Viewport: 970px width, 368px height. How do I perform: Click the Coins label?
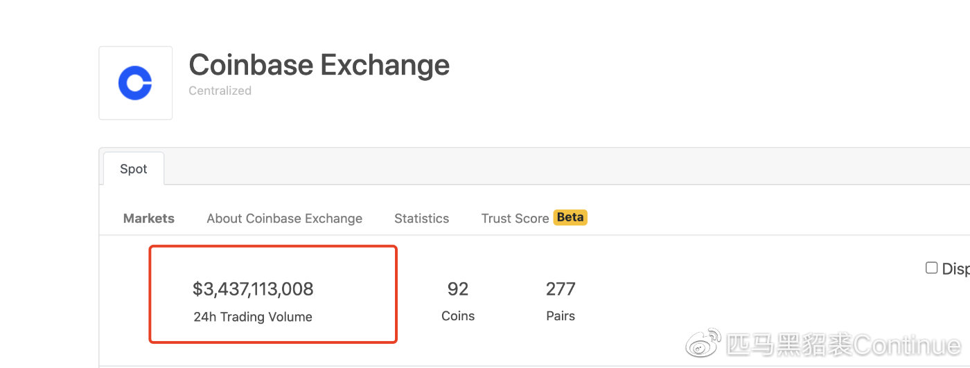458,316
